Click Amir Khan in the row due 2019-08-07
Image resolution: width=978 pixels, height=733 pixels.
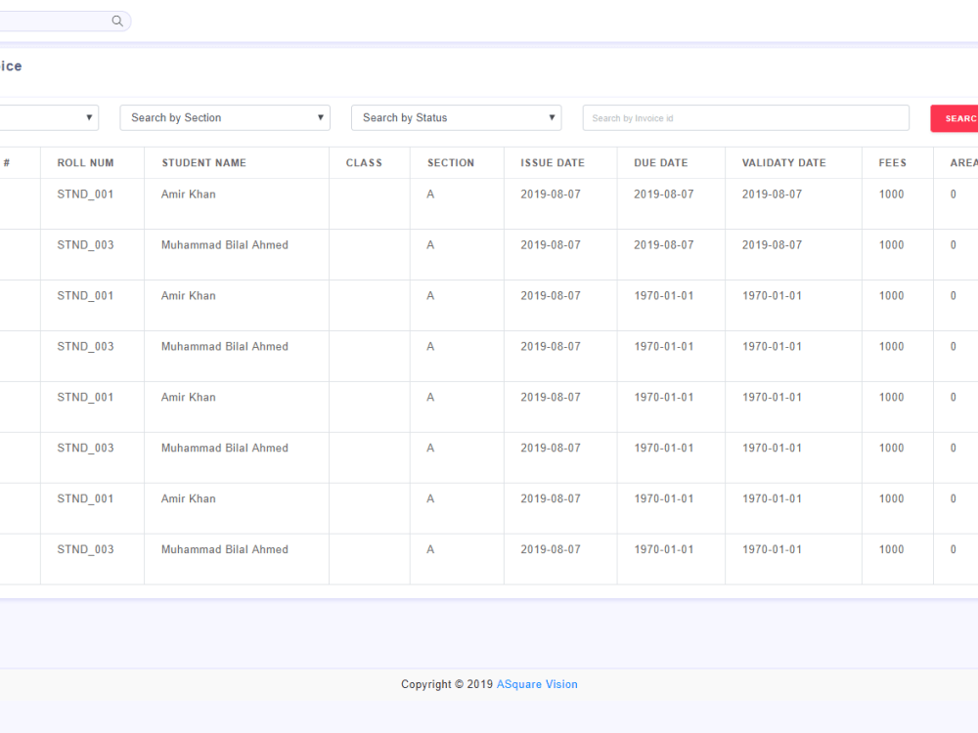pyautogui.click(x=189, y=194)
